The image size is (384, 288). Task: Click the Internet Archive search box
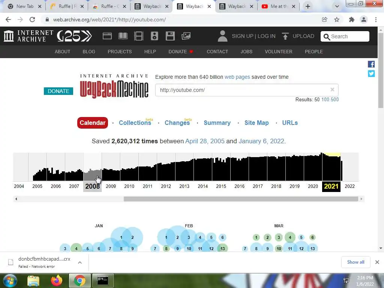click(345, 36)
